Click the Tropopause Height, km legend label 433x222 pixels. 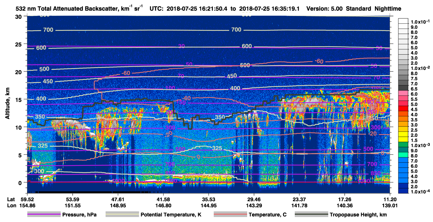pos(358,215)
